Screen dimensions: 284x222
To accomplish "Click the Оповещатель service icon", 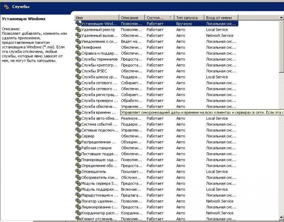I will pyautogui.click(x=78, y=172).
